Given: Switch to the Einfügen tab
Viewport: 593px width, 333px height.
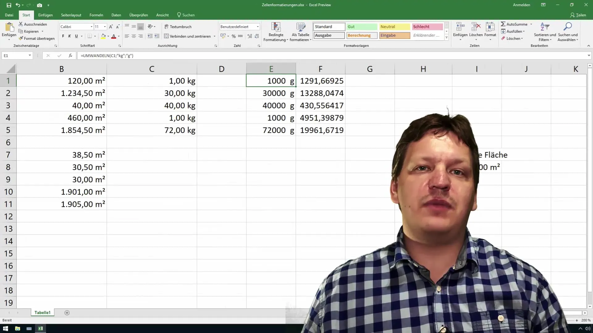Looking at the screenshot, I should (45, 15).
